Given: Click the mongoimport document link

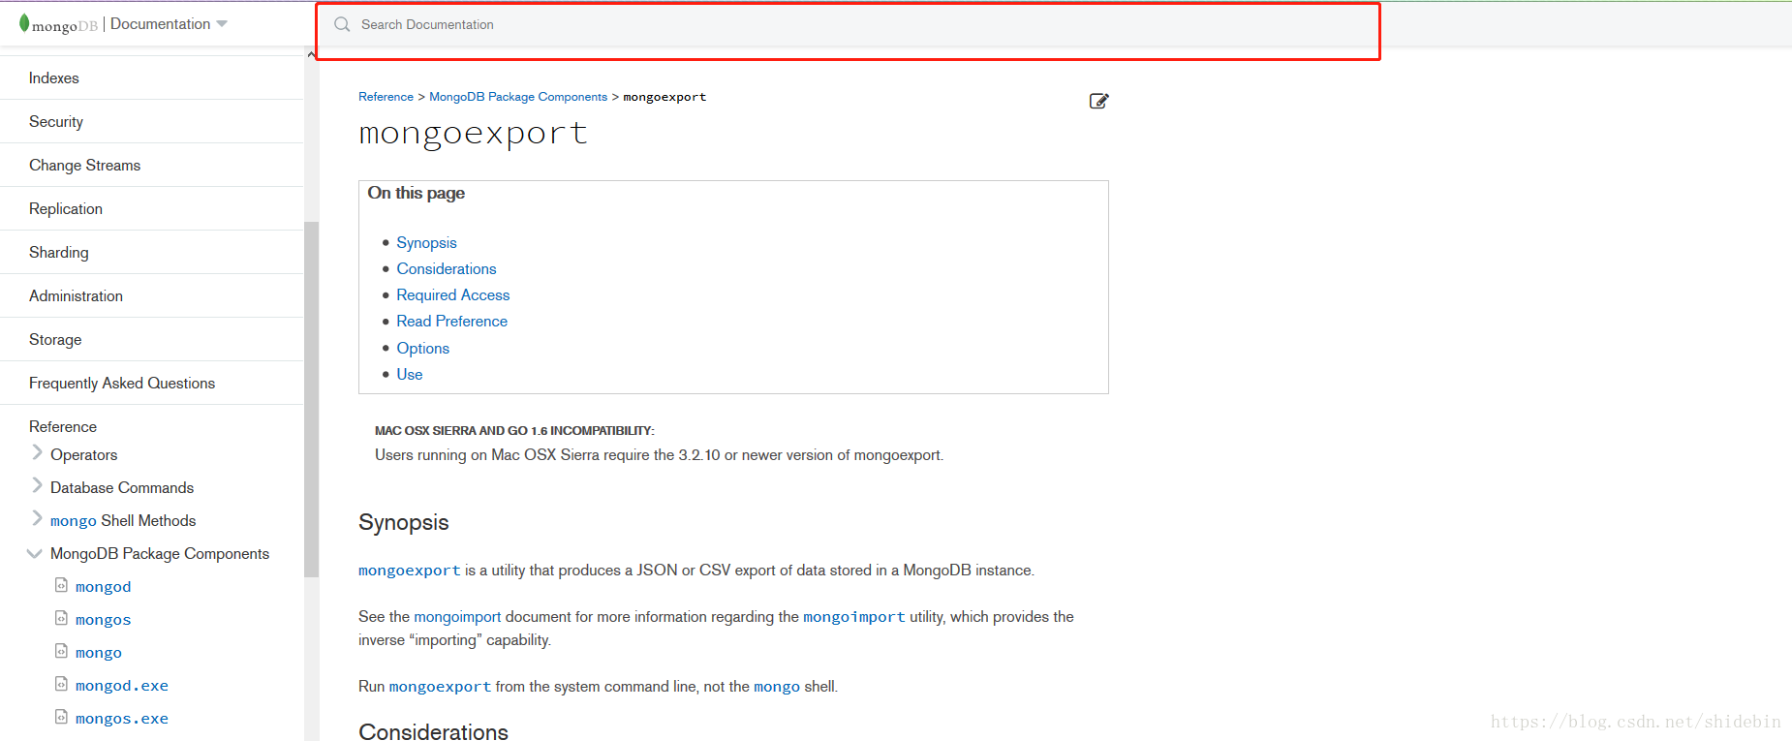Looking at the screenshot, I should coord(457,617).
